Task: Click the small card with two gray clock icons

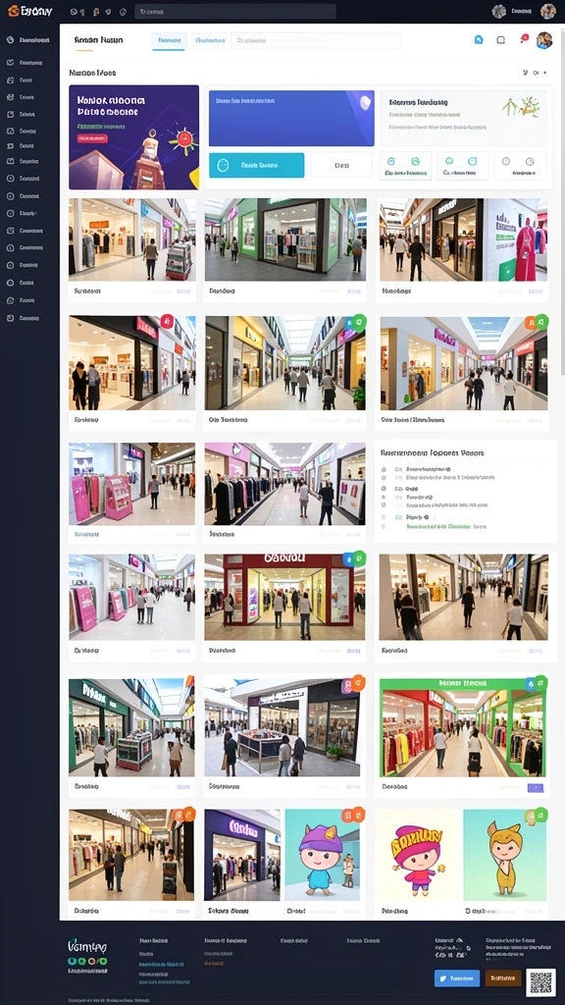Action: pos(520,165)
